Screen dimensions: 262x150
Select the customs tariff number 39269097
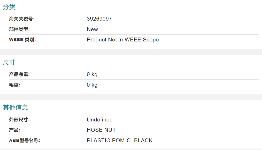pos(99,19)
